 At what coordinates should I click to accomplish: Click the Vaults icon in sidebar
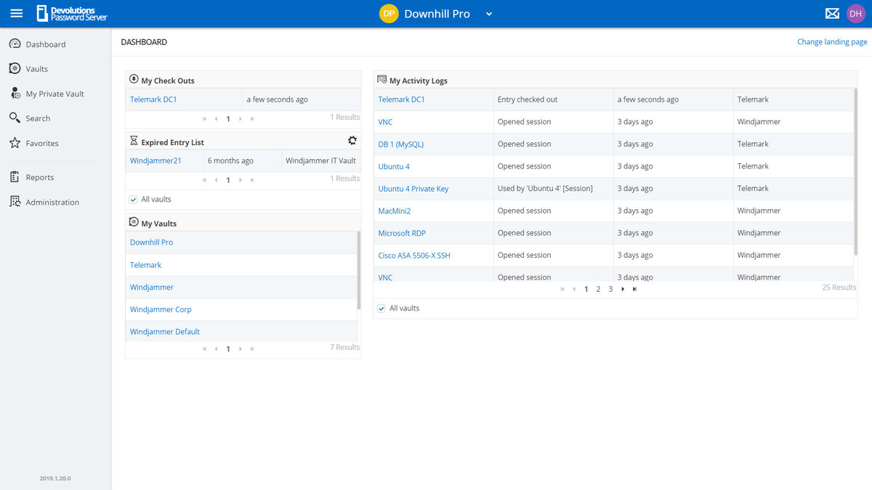(15, 69)
